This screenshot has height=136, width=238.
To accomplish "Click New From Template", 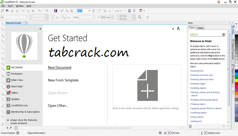I will coord(63,80).
